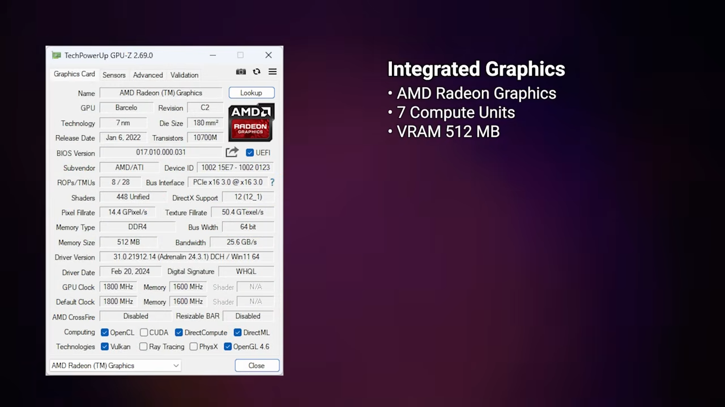Click the Lookup button
This screenshot has width=725, height=407.
pyautogui.click(x=251, y=93)
